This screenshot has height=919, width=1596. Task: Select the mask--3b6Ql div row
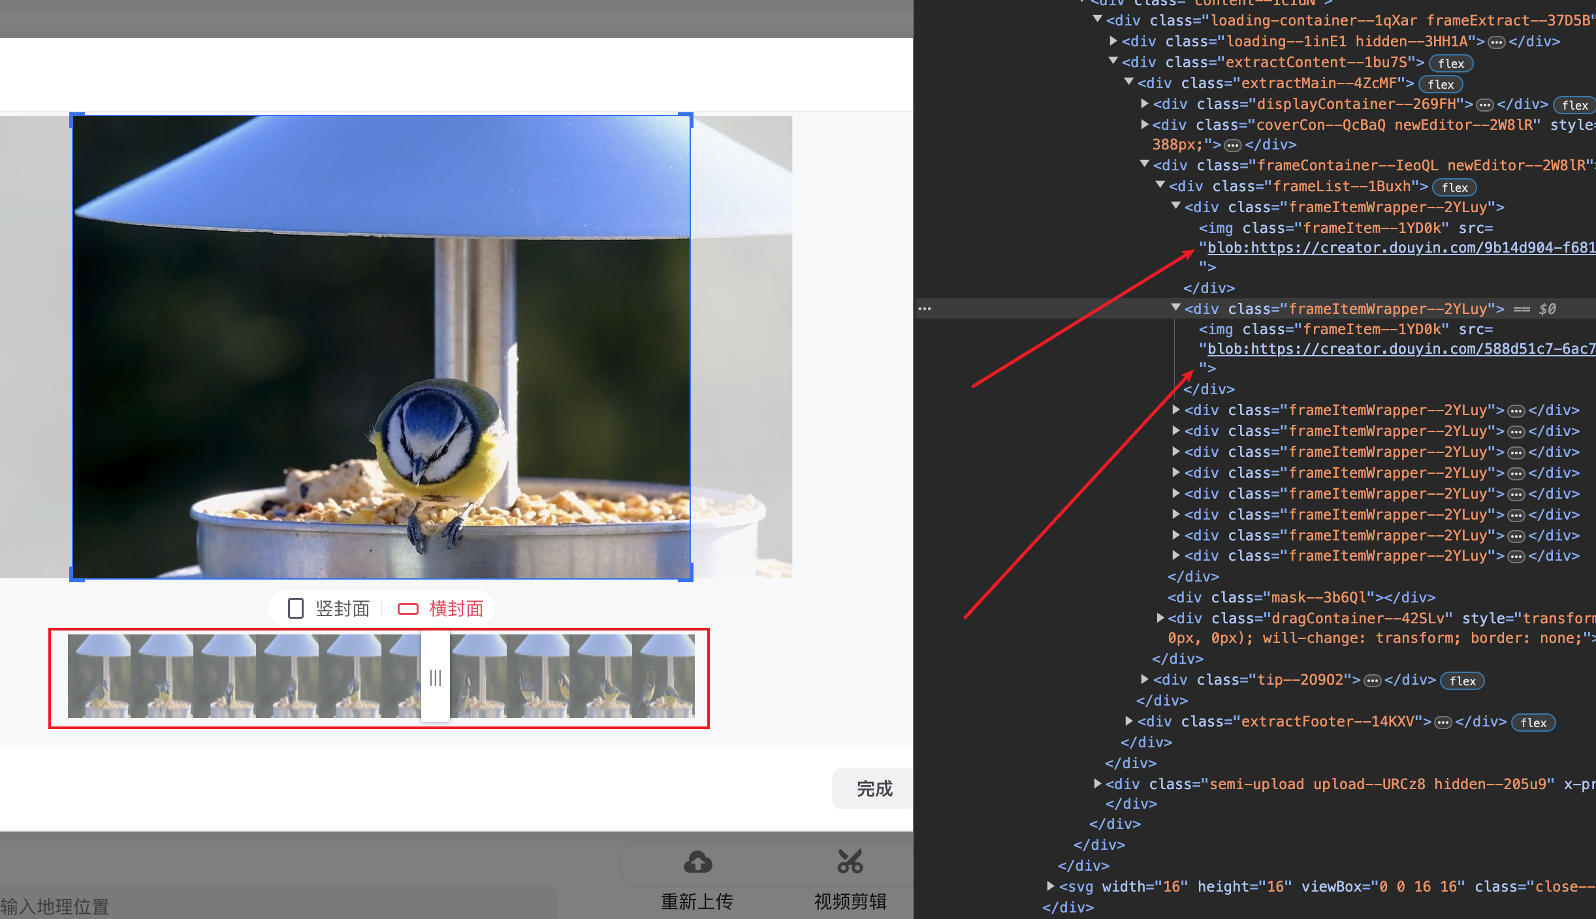[1301, 597]
